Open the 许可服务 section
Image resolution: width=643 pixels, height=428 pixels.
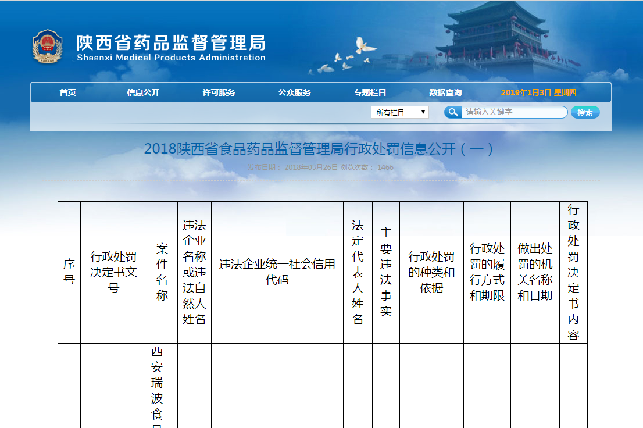tap(219, 92)
